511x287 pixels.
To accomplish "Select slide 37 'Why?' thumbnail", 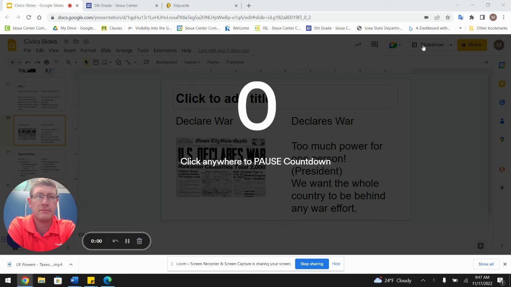I will [40, 97].
